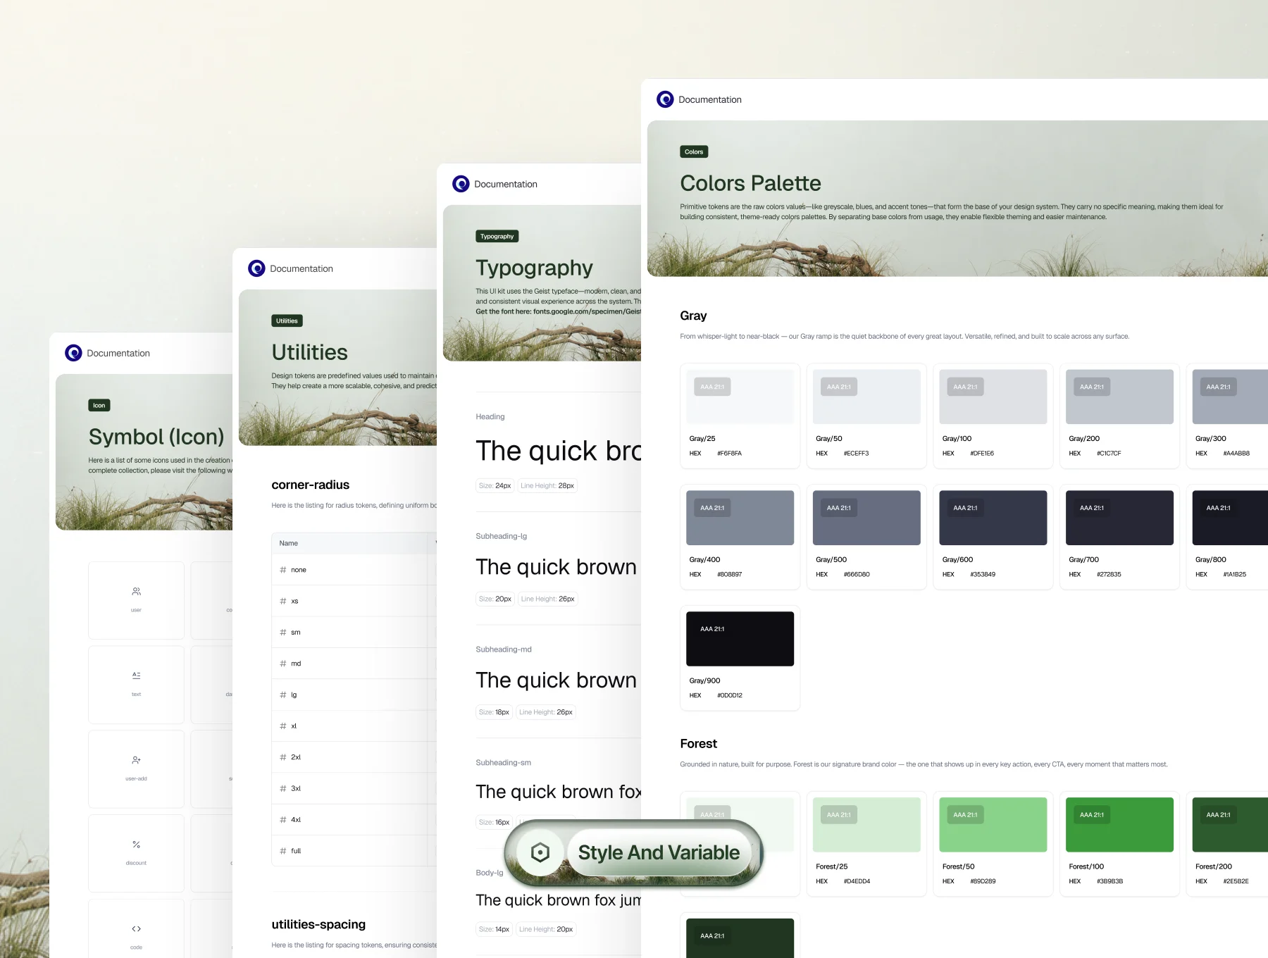
Task: Click the hash icon beside 'lg'
Action: coord(283,695)
